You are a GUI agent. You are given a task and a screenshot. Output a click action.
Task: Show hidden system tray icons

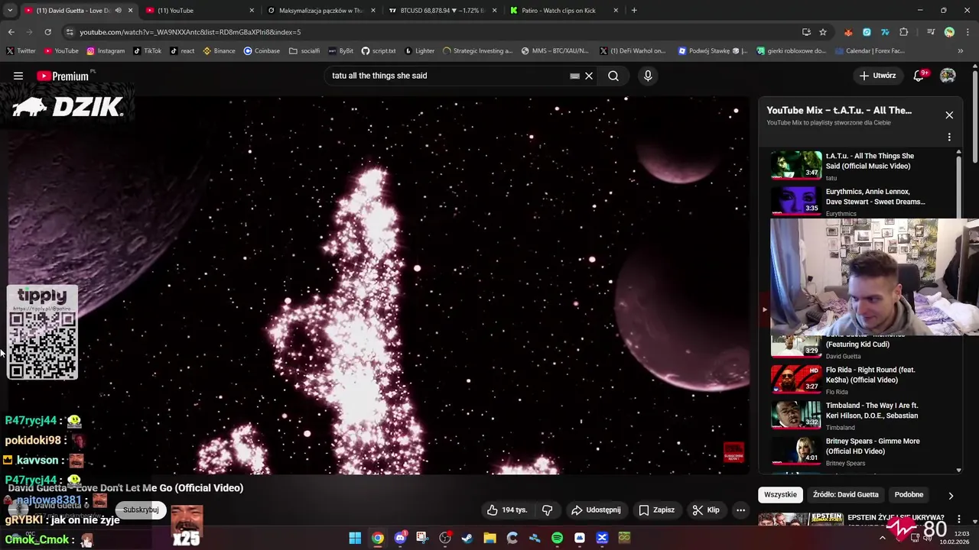tap(882, 538)
